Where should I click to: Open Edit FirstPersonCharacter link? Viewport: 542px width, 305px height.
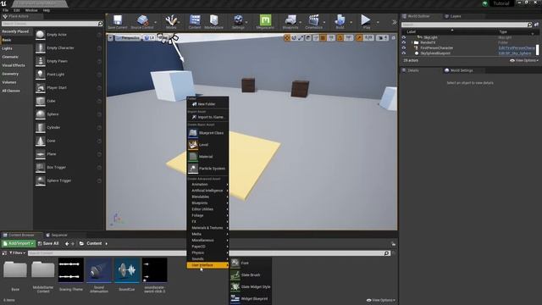(517, 48)
